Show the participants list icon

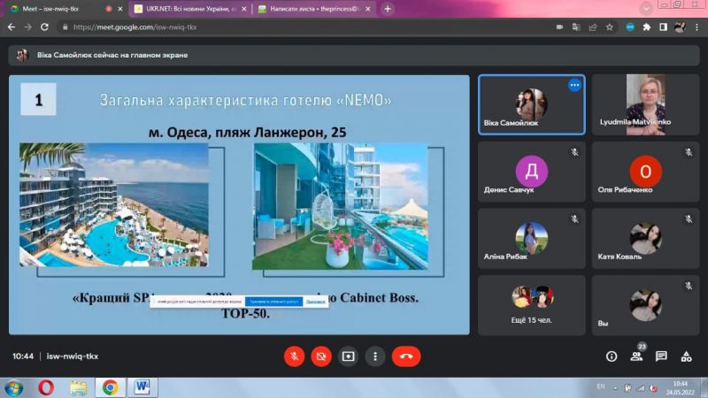pos(636,356)
